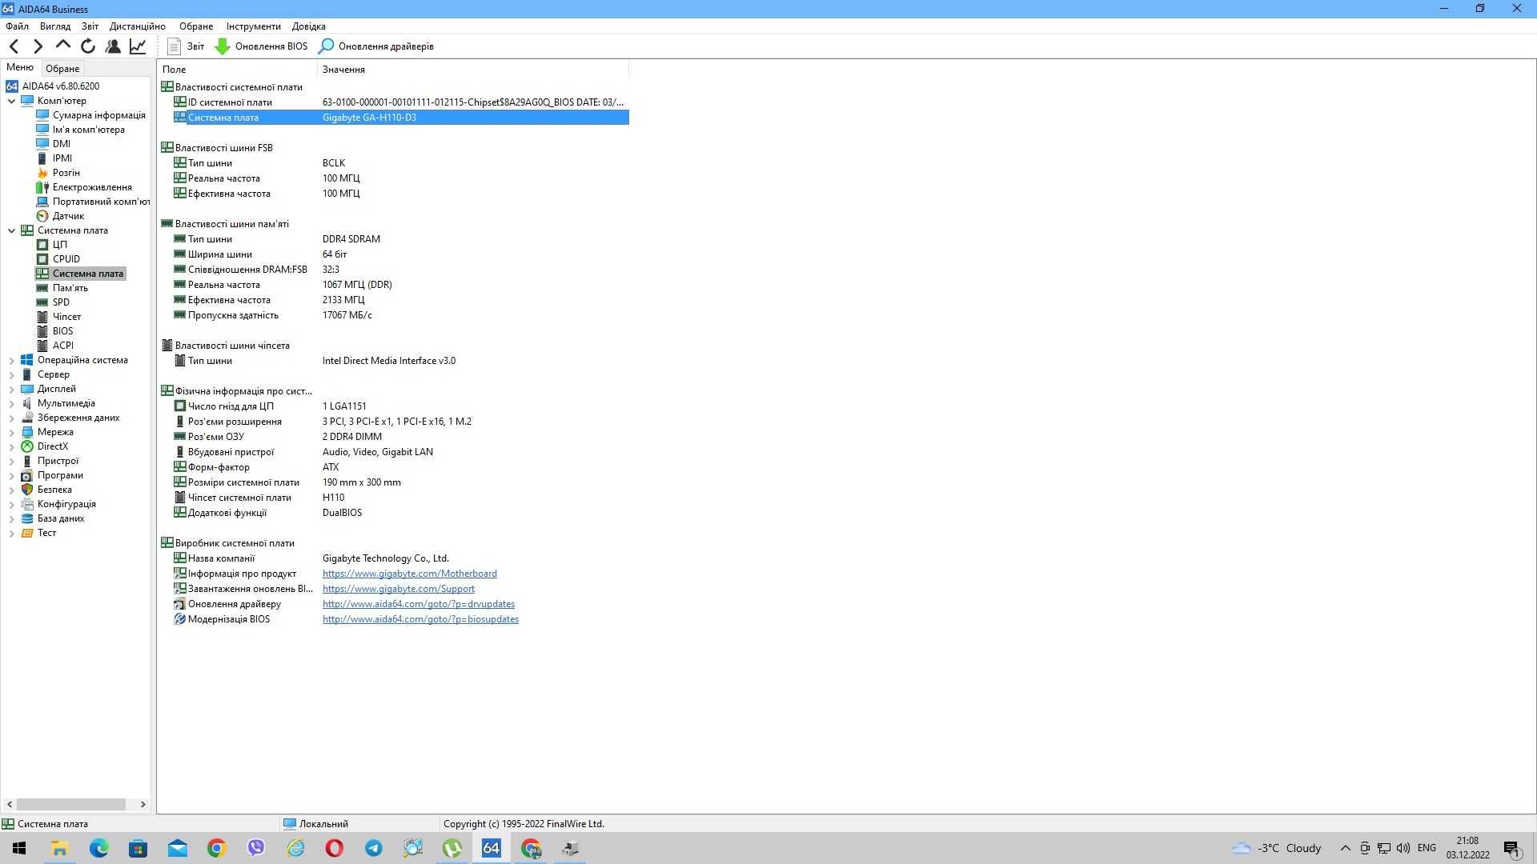Viewport: 1537px width, 864px height.
Task: Expand the Мережа tree node
Action: click(x=11, y=433)
